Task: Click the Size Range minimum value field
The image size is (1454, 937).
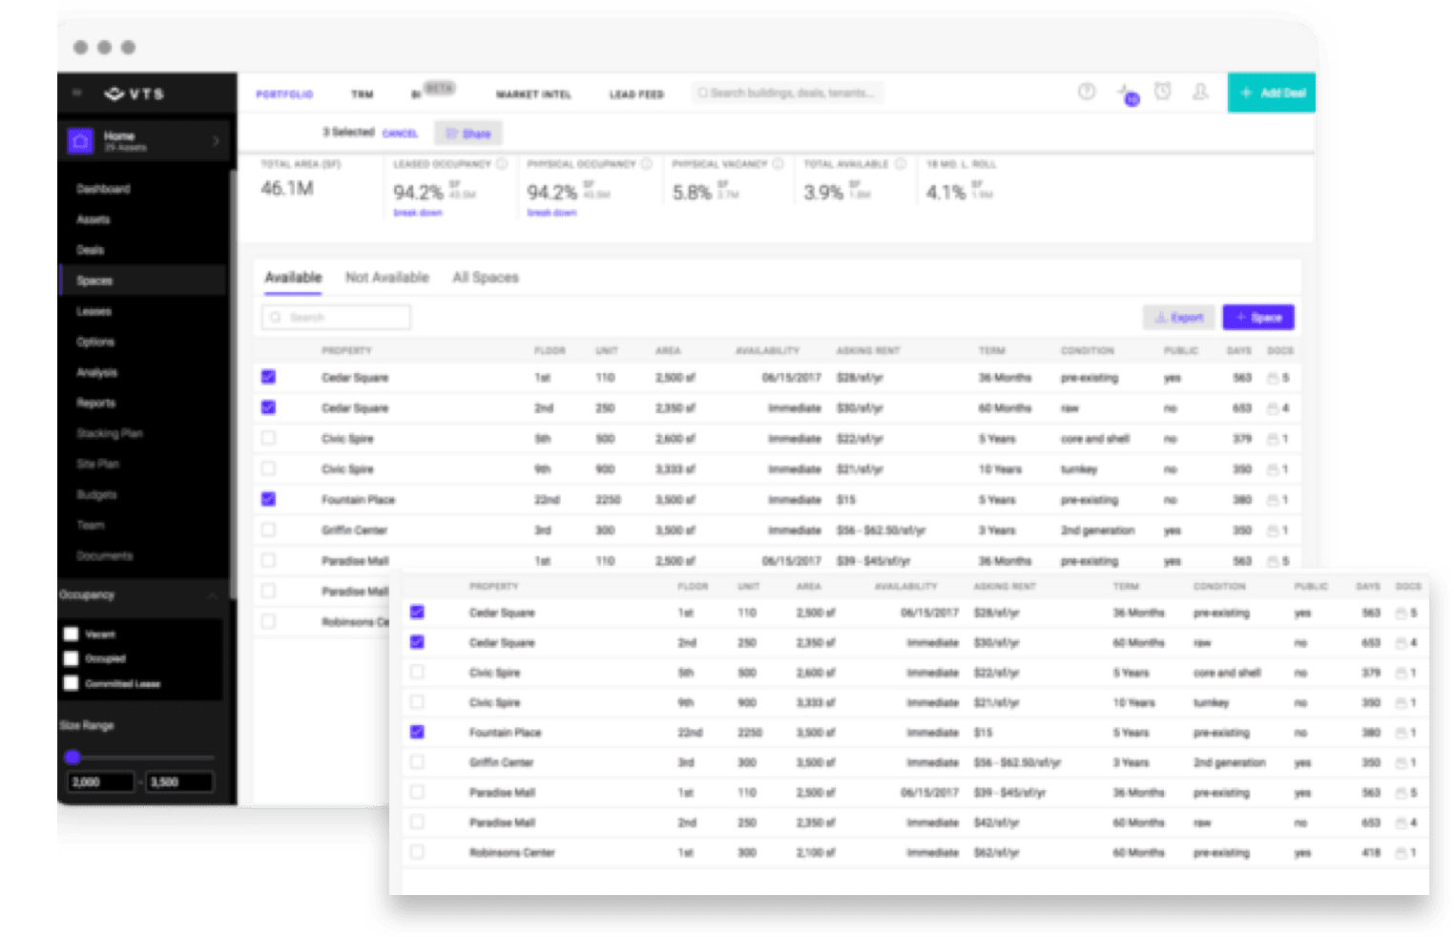Action: tap(100, 782)
